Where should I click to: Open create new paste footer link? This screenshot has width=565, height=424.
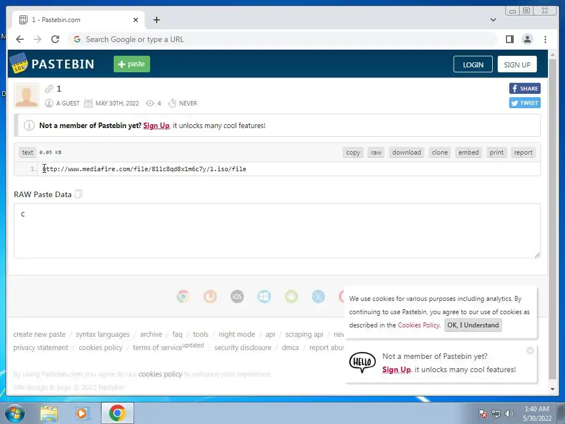[x=40, y=335]
